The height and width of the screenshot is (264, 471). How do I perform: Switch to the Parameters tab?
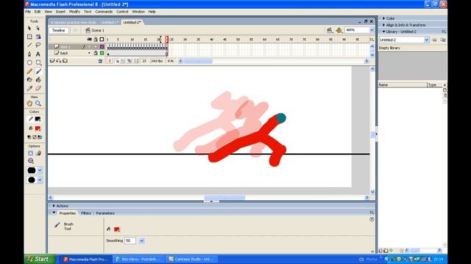(105, 213)
